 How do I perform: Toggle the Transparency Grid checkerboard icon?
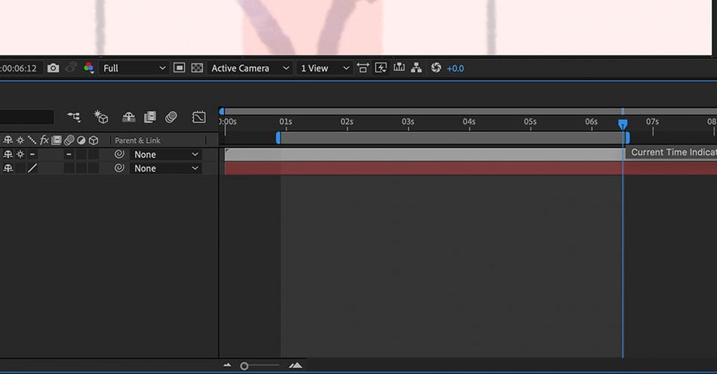click(x=197, y=68)
